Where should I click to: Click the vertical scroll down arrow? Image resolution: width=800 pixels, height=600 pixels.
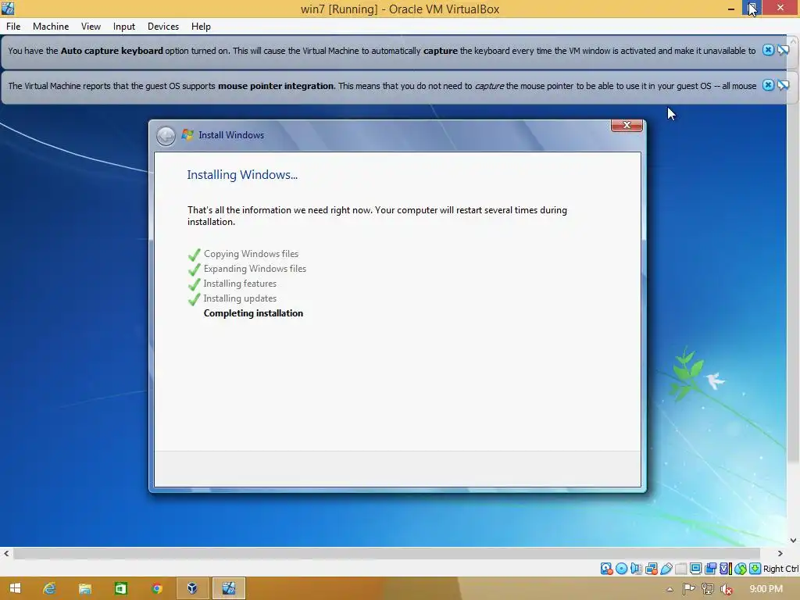point(794,541)
